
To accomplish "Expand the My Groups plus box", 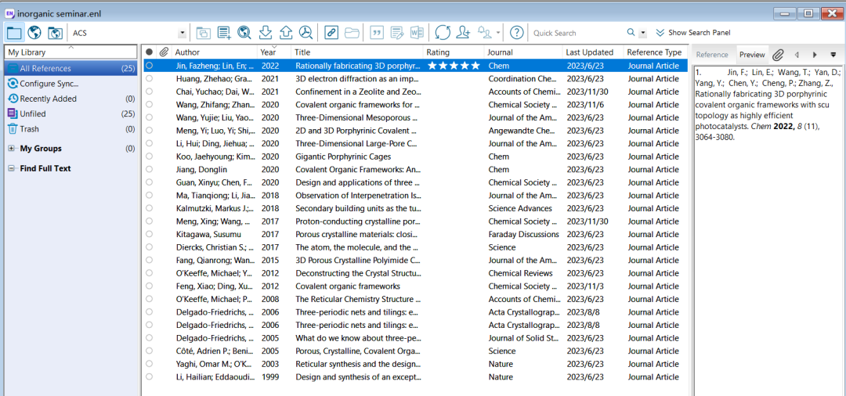I will point(11,149).
